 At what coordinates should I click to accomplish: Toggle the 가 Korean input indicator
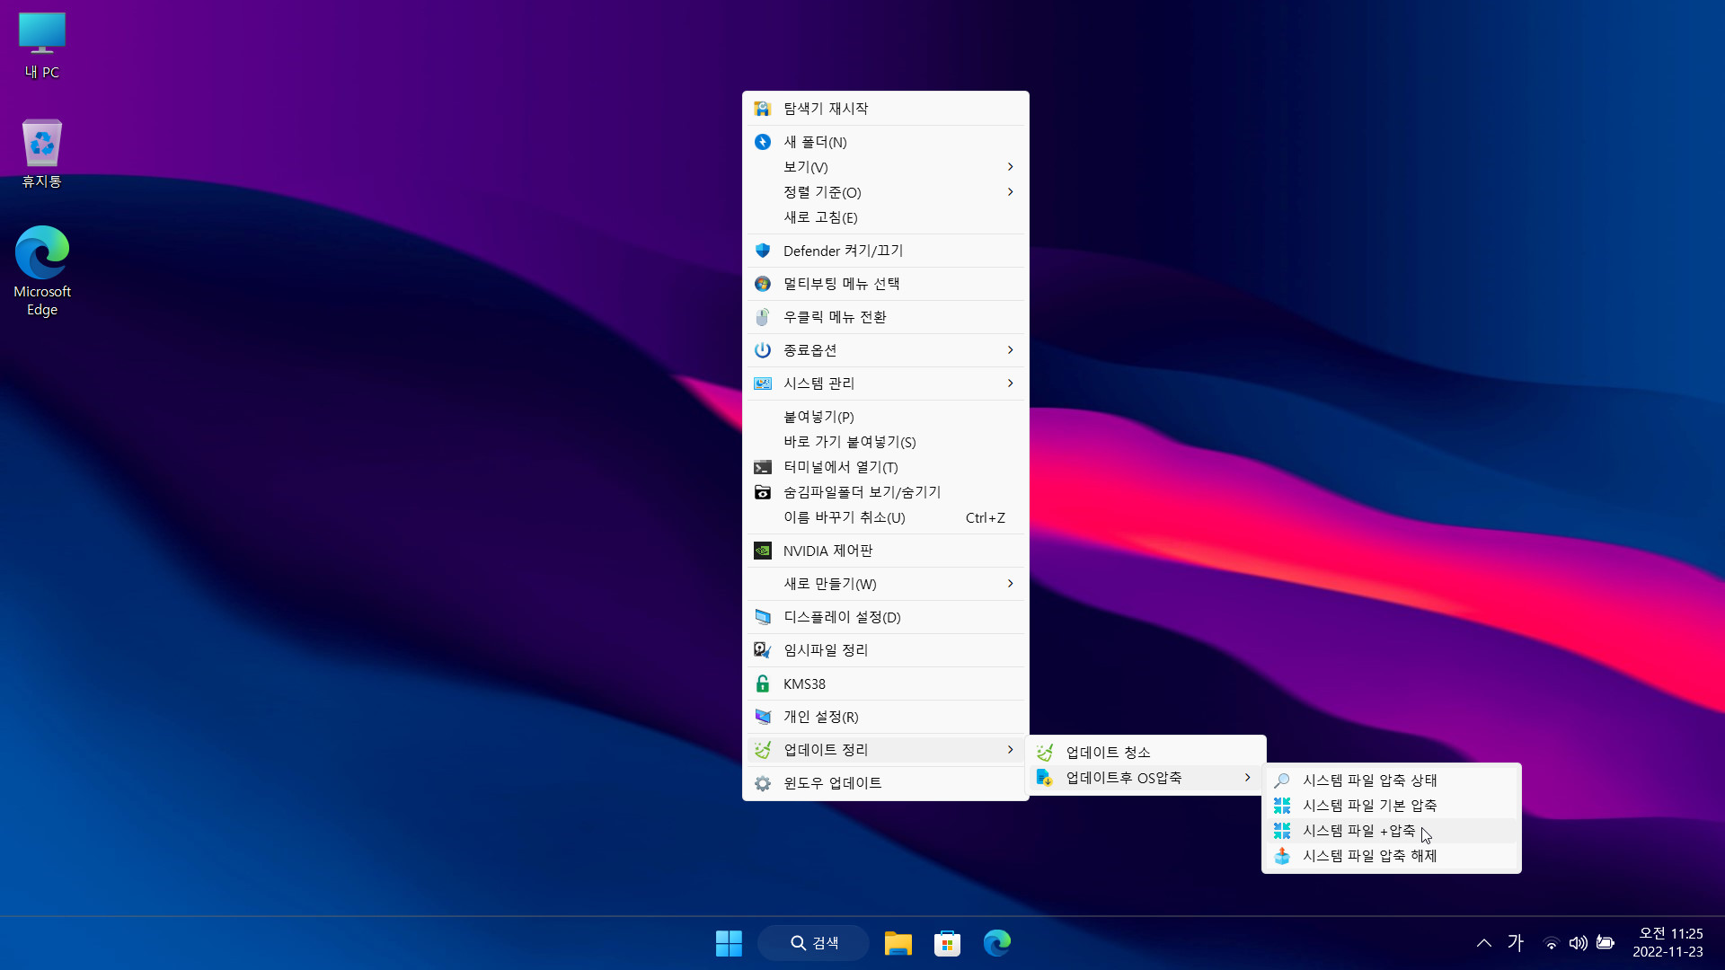1516,943
